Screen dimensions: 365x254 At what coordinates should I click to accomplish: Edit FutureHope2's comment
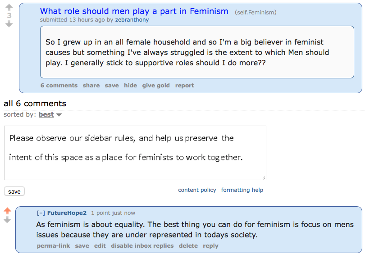(x=100, y=246)
